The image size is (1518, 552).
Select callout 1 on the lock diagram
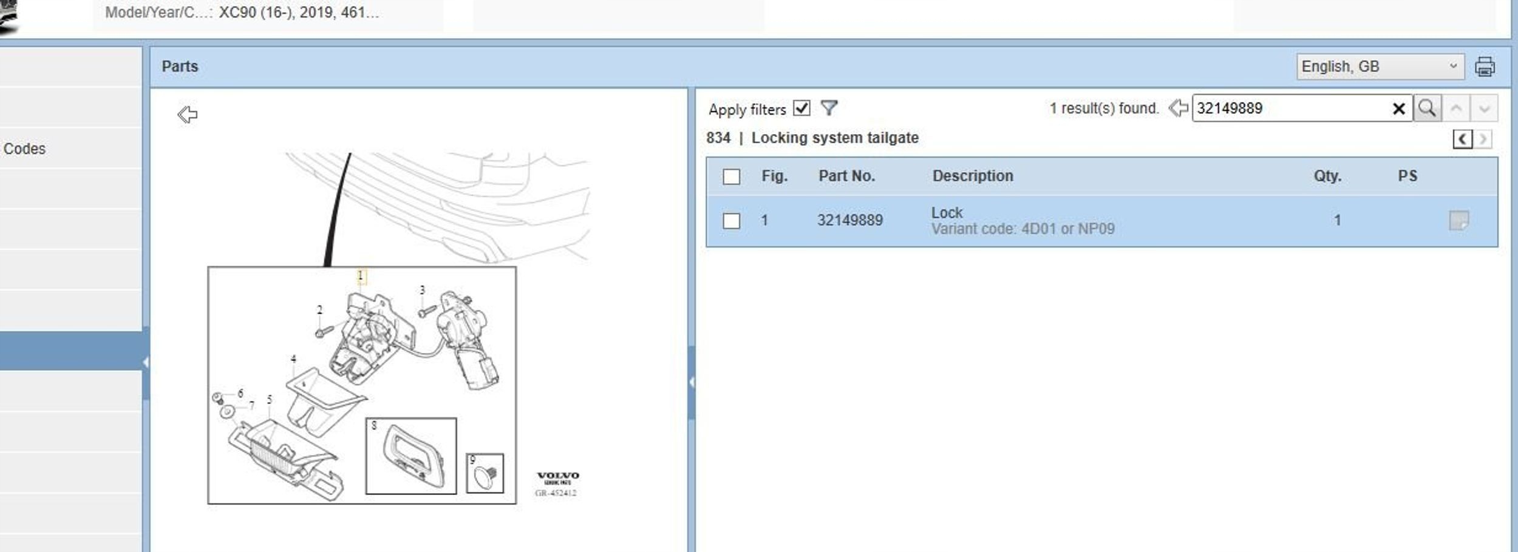pos(361,276)
